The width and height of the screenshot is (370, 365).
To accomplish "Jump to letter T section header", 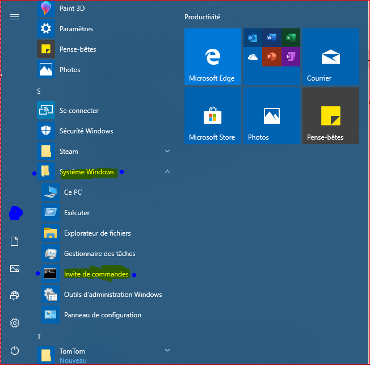I will pyautogui.click(x=39, y=336).
